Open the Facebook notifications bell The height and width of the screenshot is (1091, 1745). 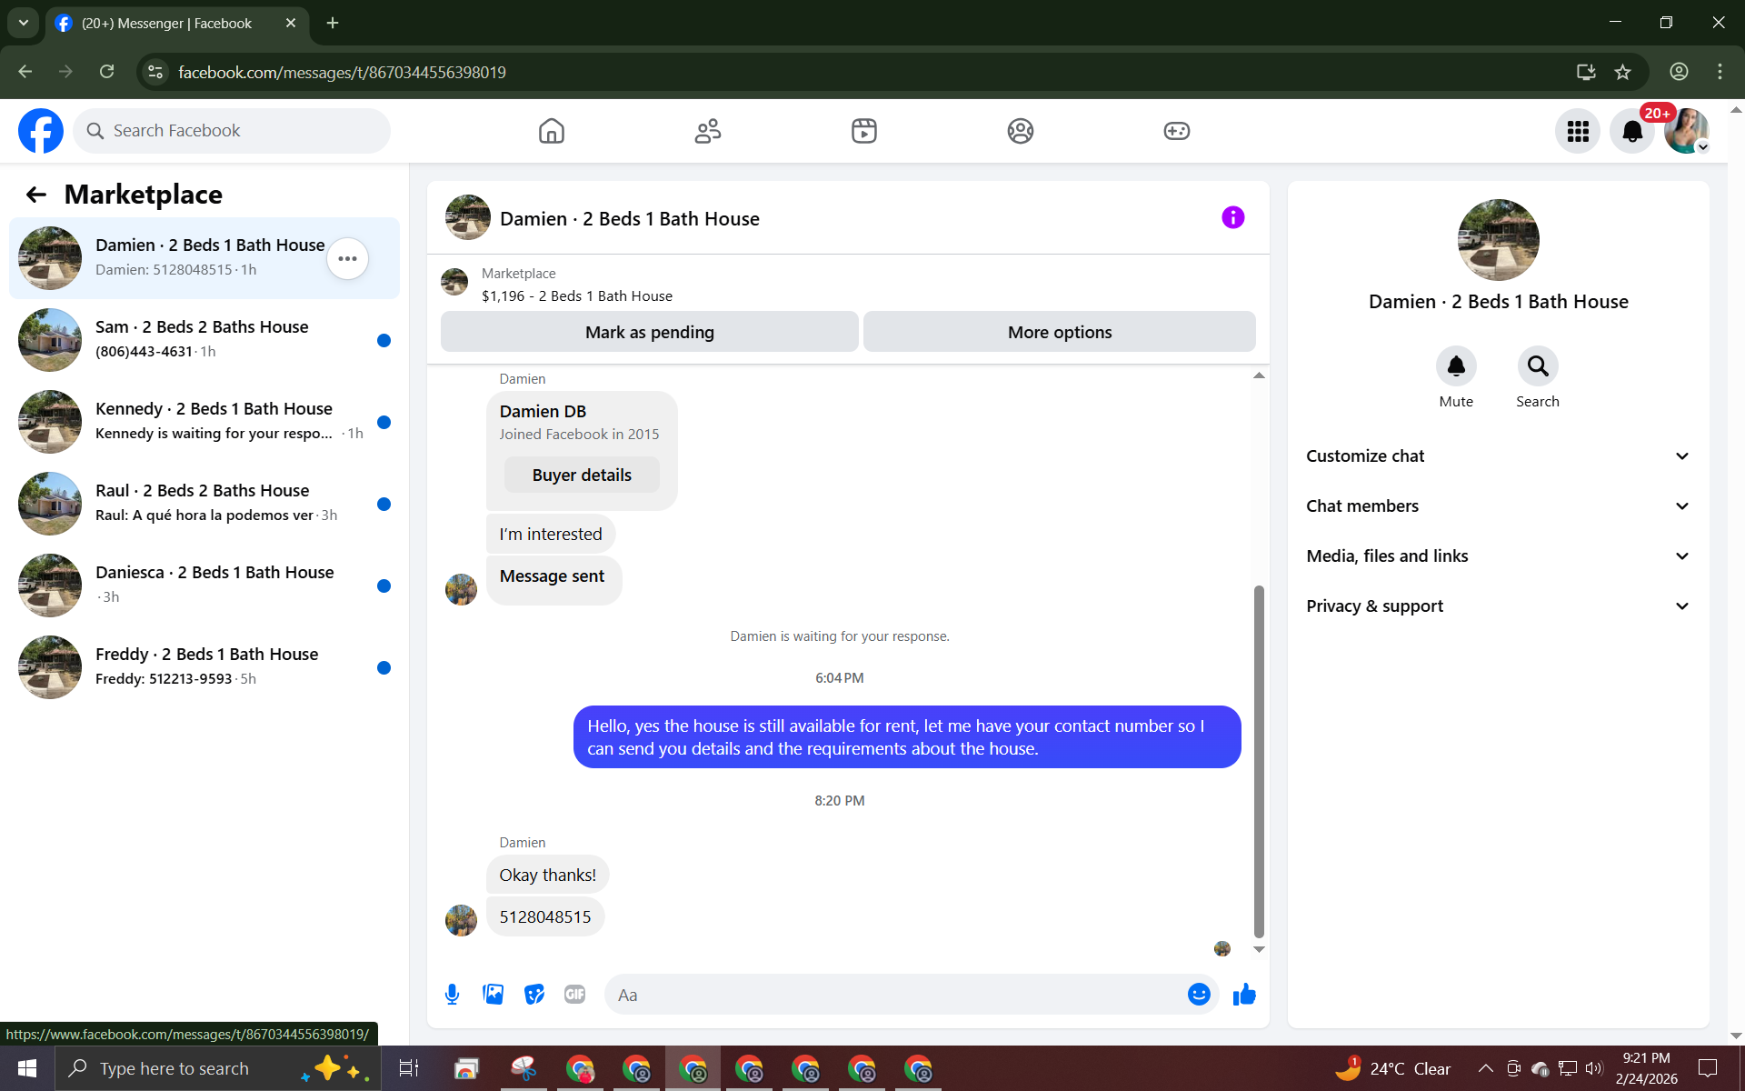(1632, 132)
